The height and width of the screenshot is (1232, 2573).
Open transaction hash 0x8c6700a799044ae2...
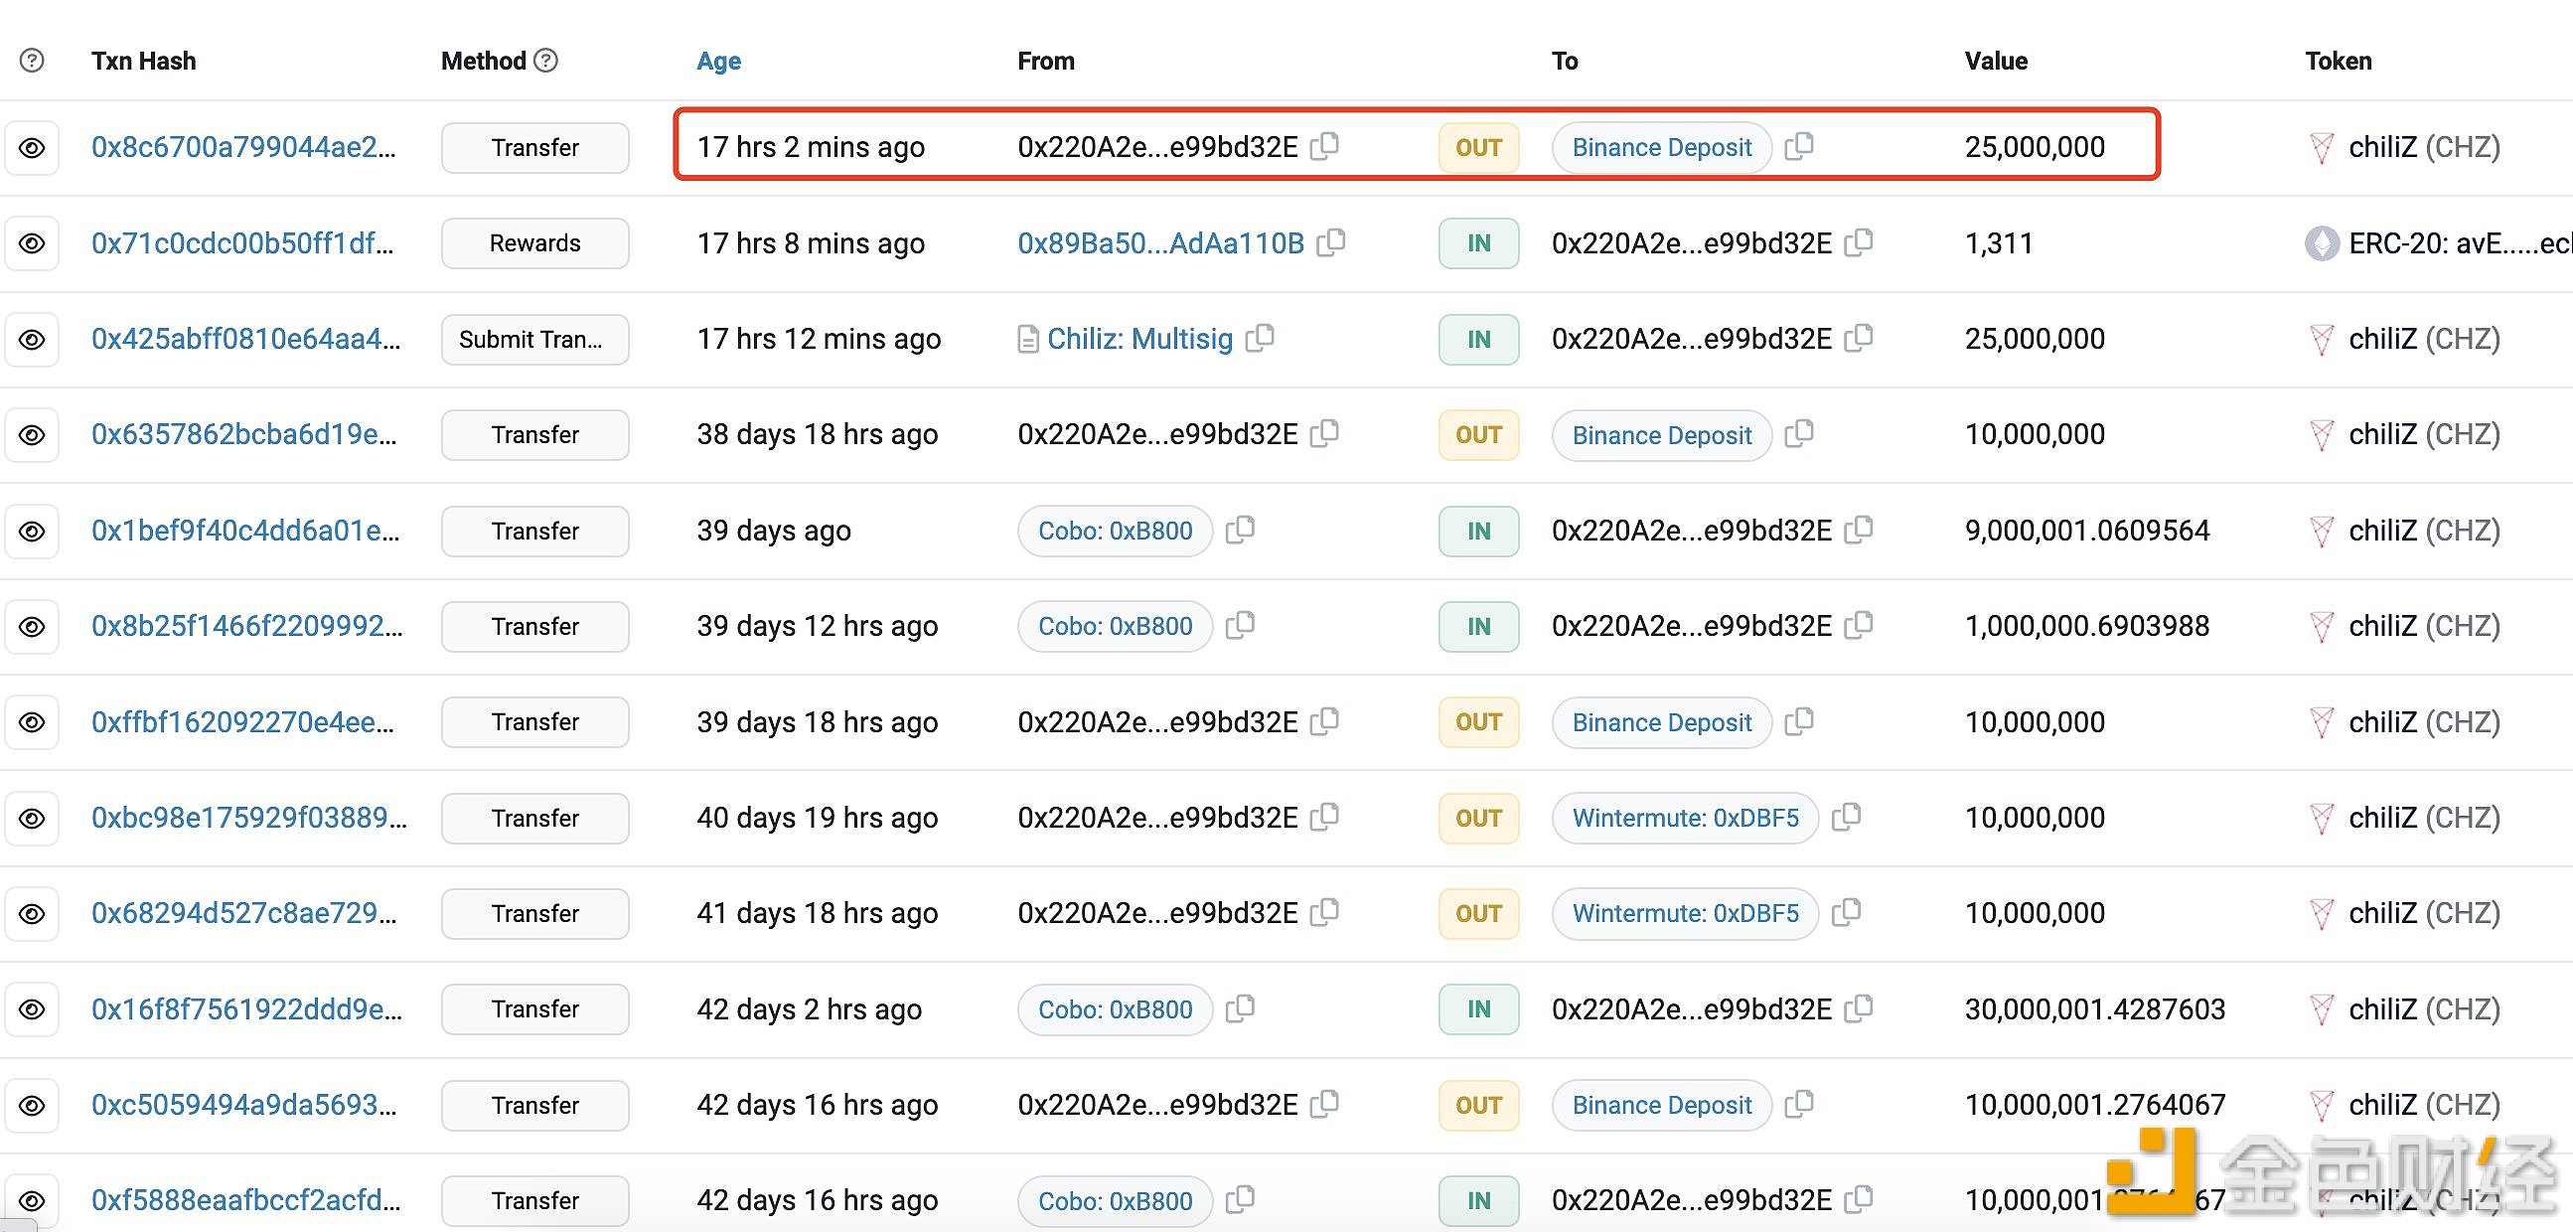242,148
